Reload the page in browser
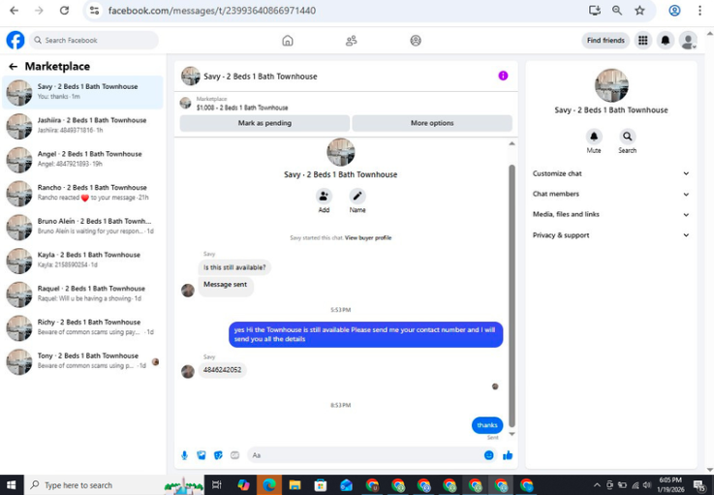Viewport: 714px width, 495px height. click(x=64, y=11)
